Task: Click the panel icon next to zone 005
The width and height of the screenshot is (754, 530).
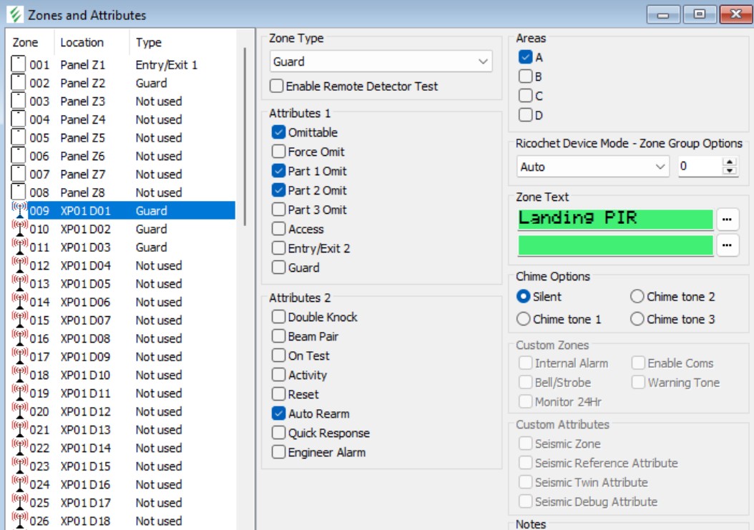Action: pyautogui.click(x=19, y=137)
